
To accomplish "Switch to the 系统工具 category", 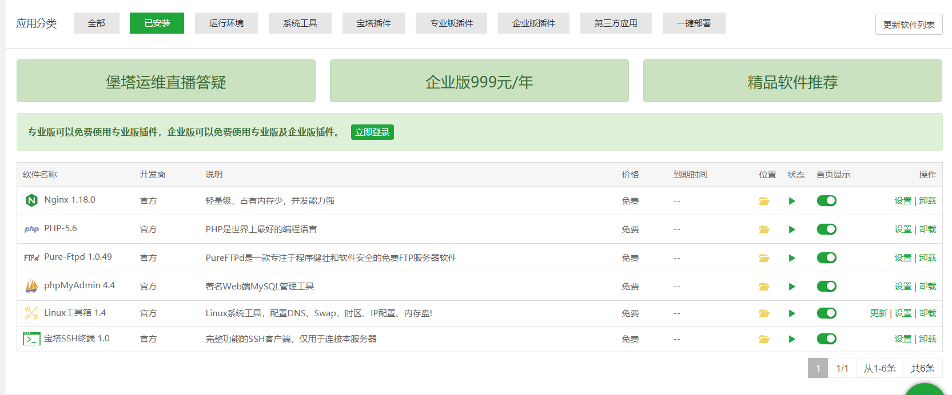I will (300, 23).
